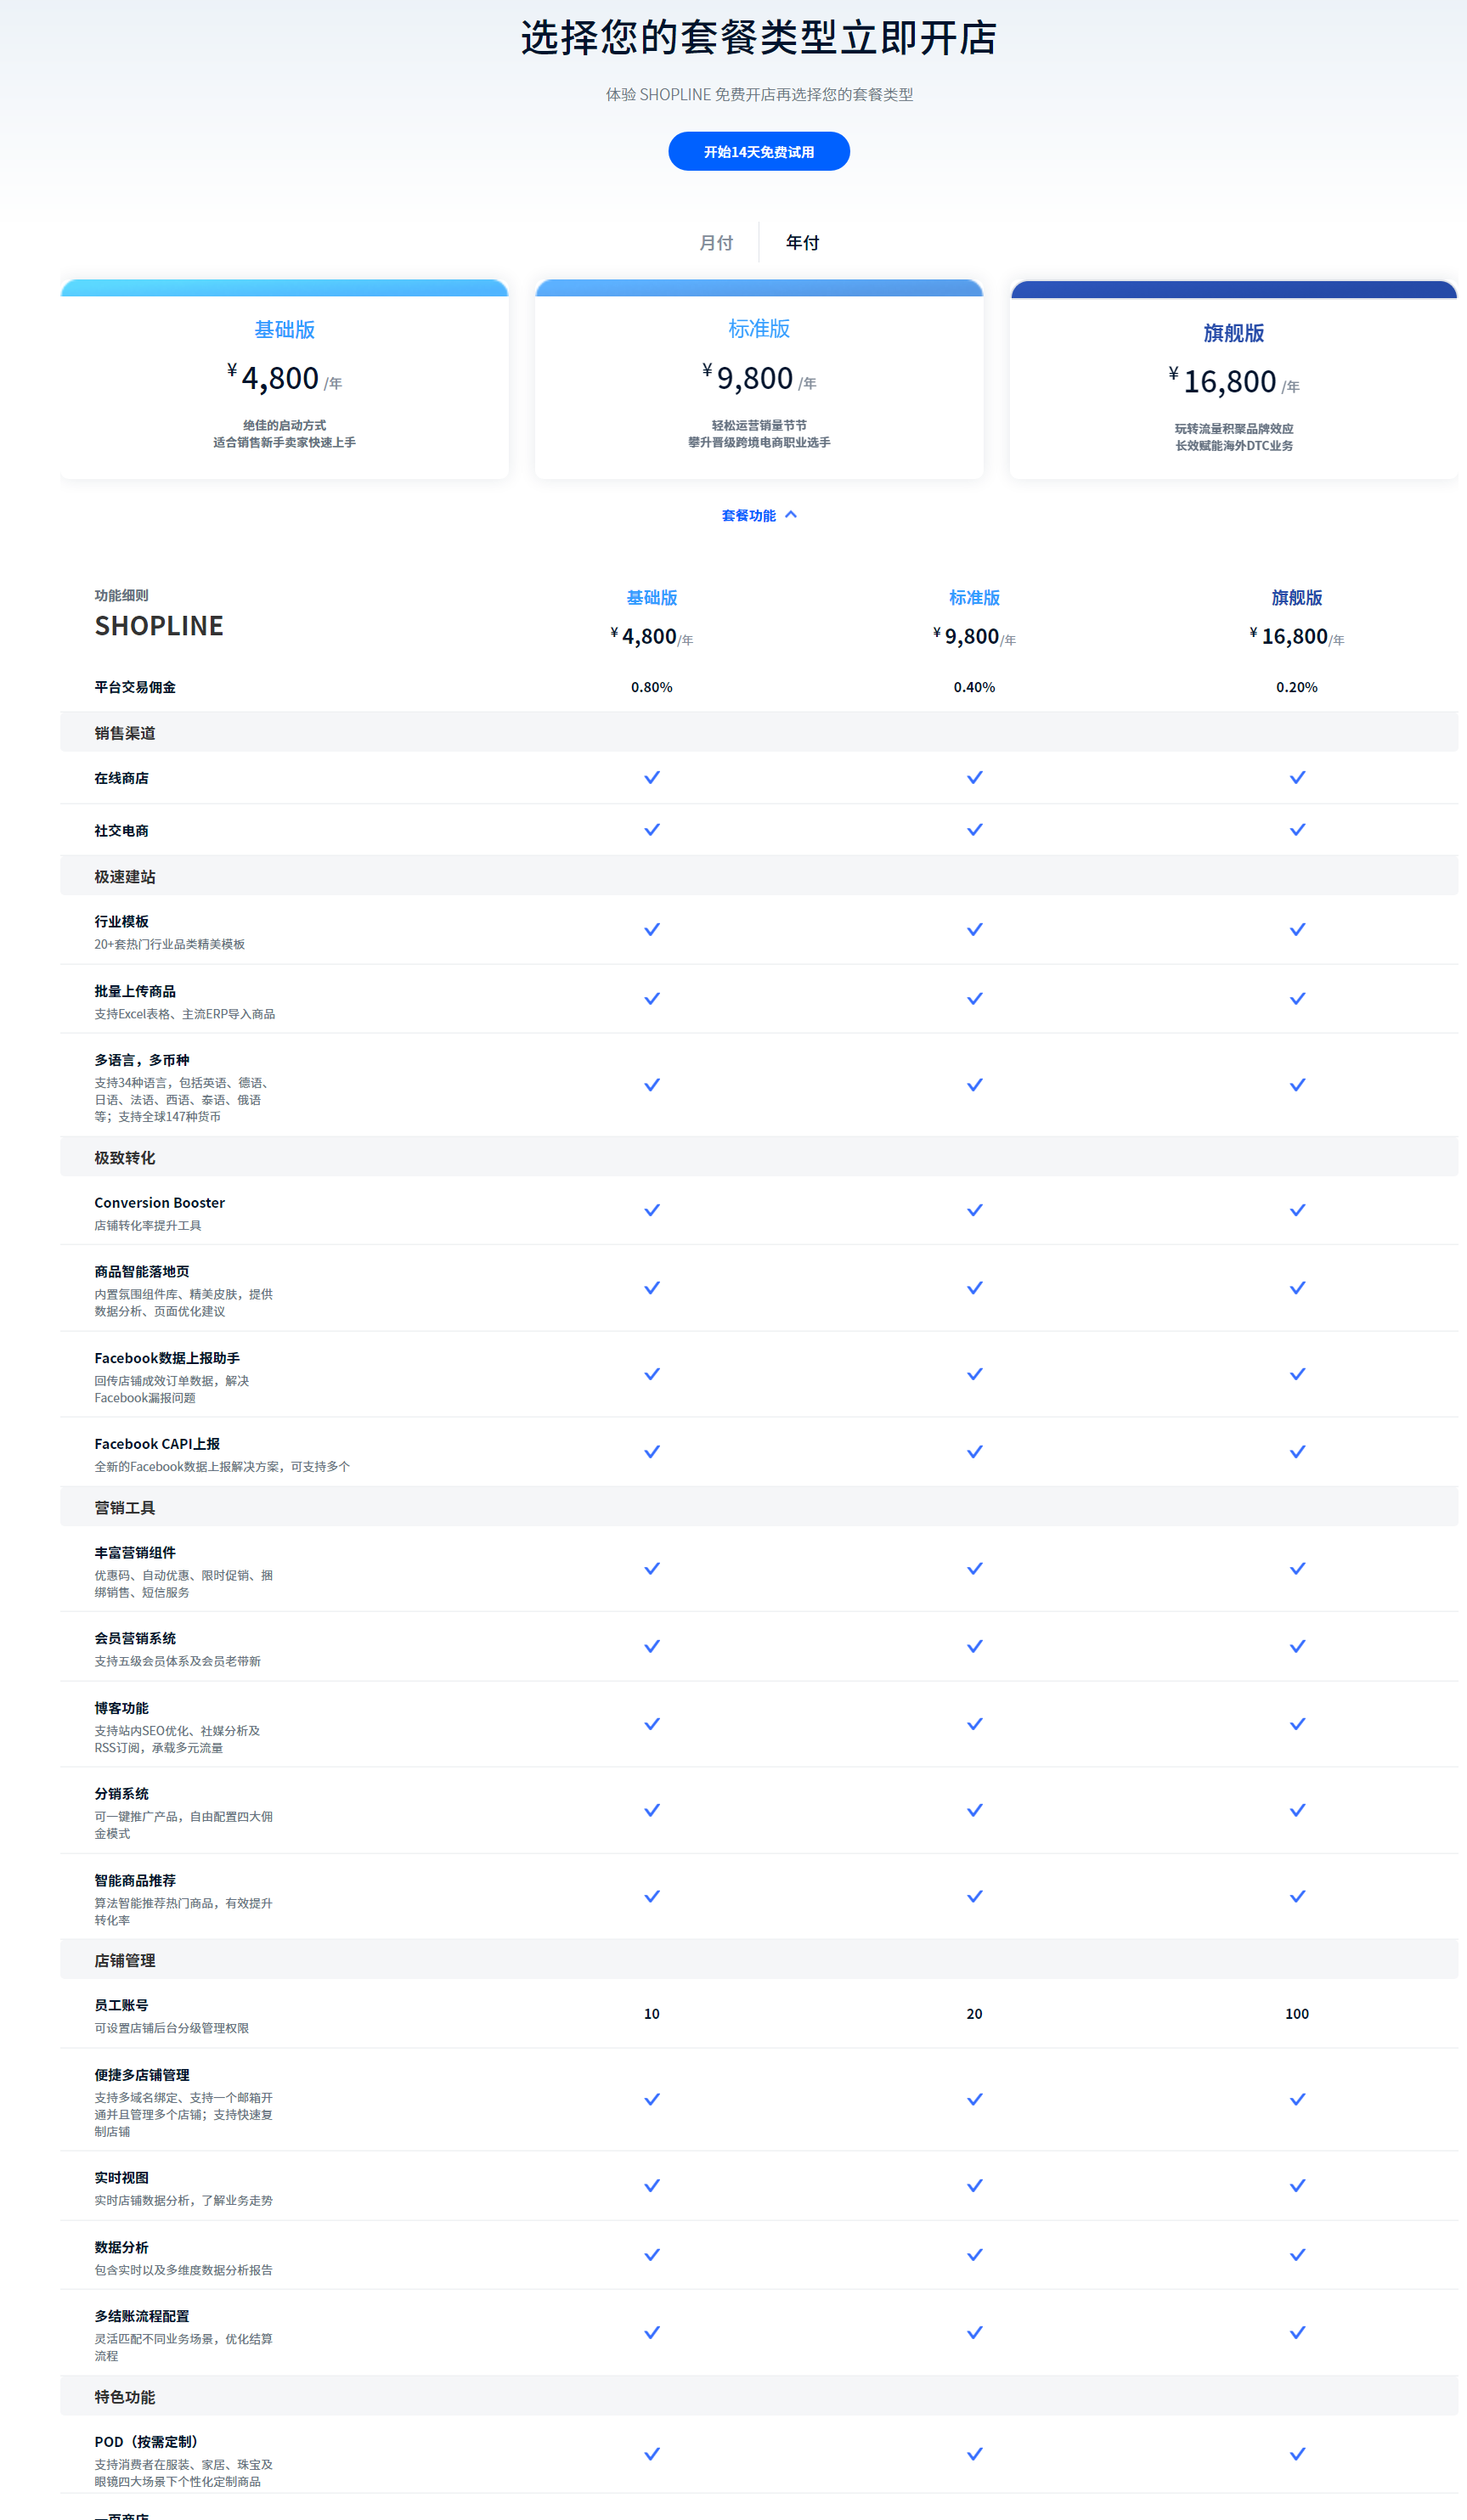Screen dimensions: 1467x2520
Task: Click POD（按需定制）checkmark in 基础版 column
Action: [x=652, y=2454]
